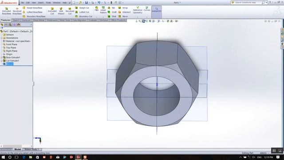
Task: Select the Revolved Boss/Base tool
Action: (17, 11)
